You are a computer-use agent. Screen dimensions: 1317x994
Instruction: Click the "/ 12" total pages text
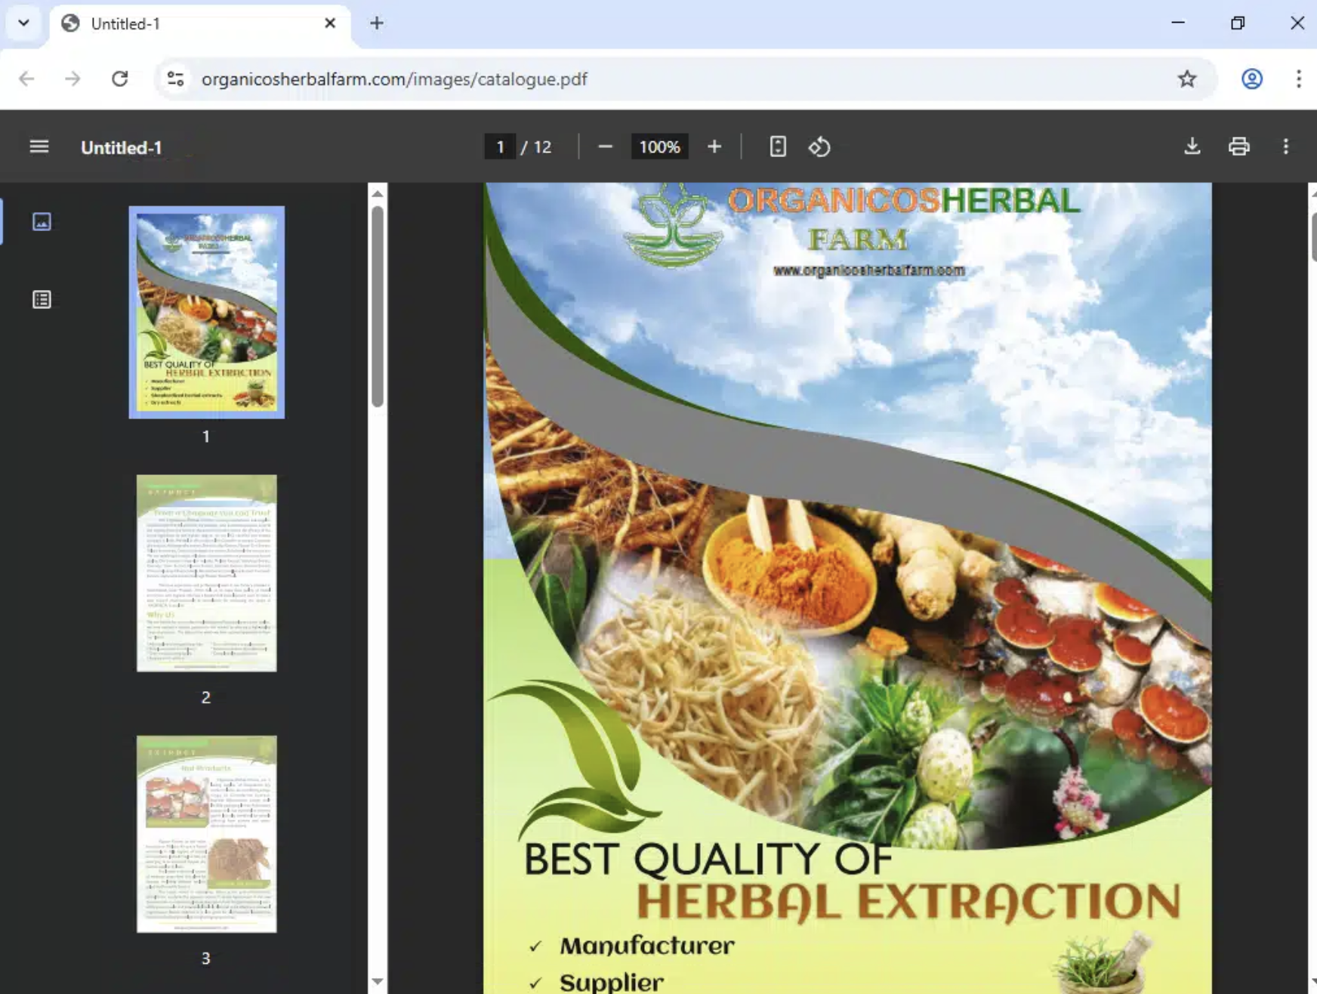(536, 147)
